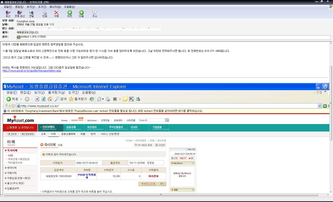Refresh the page in Internet Explorer
Screen dimensions: 333x202
(x=43, y=99)
